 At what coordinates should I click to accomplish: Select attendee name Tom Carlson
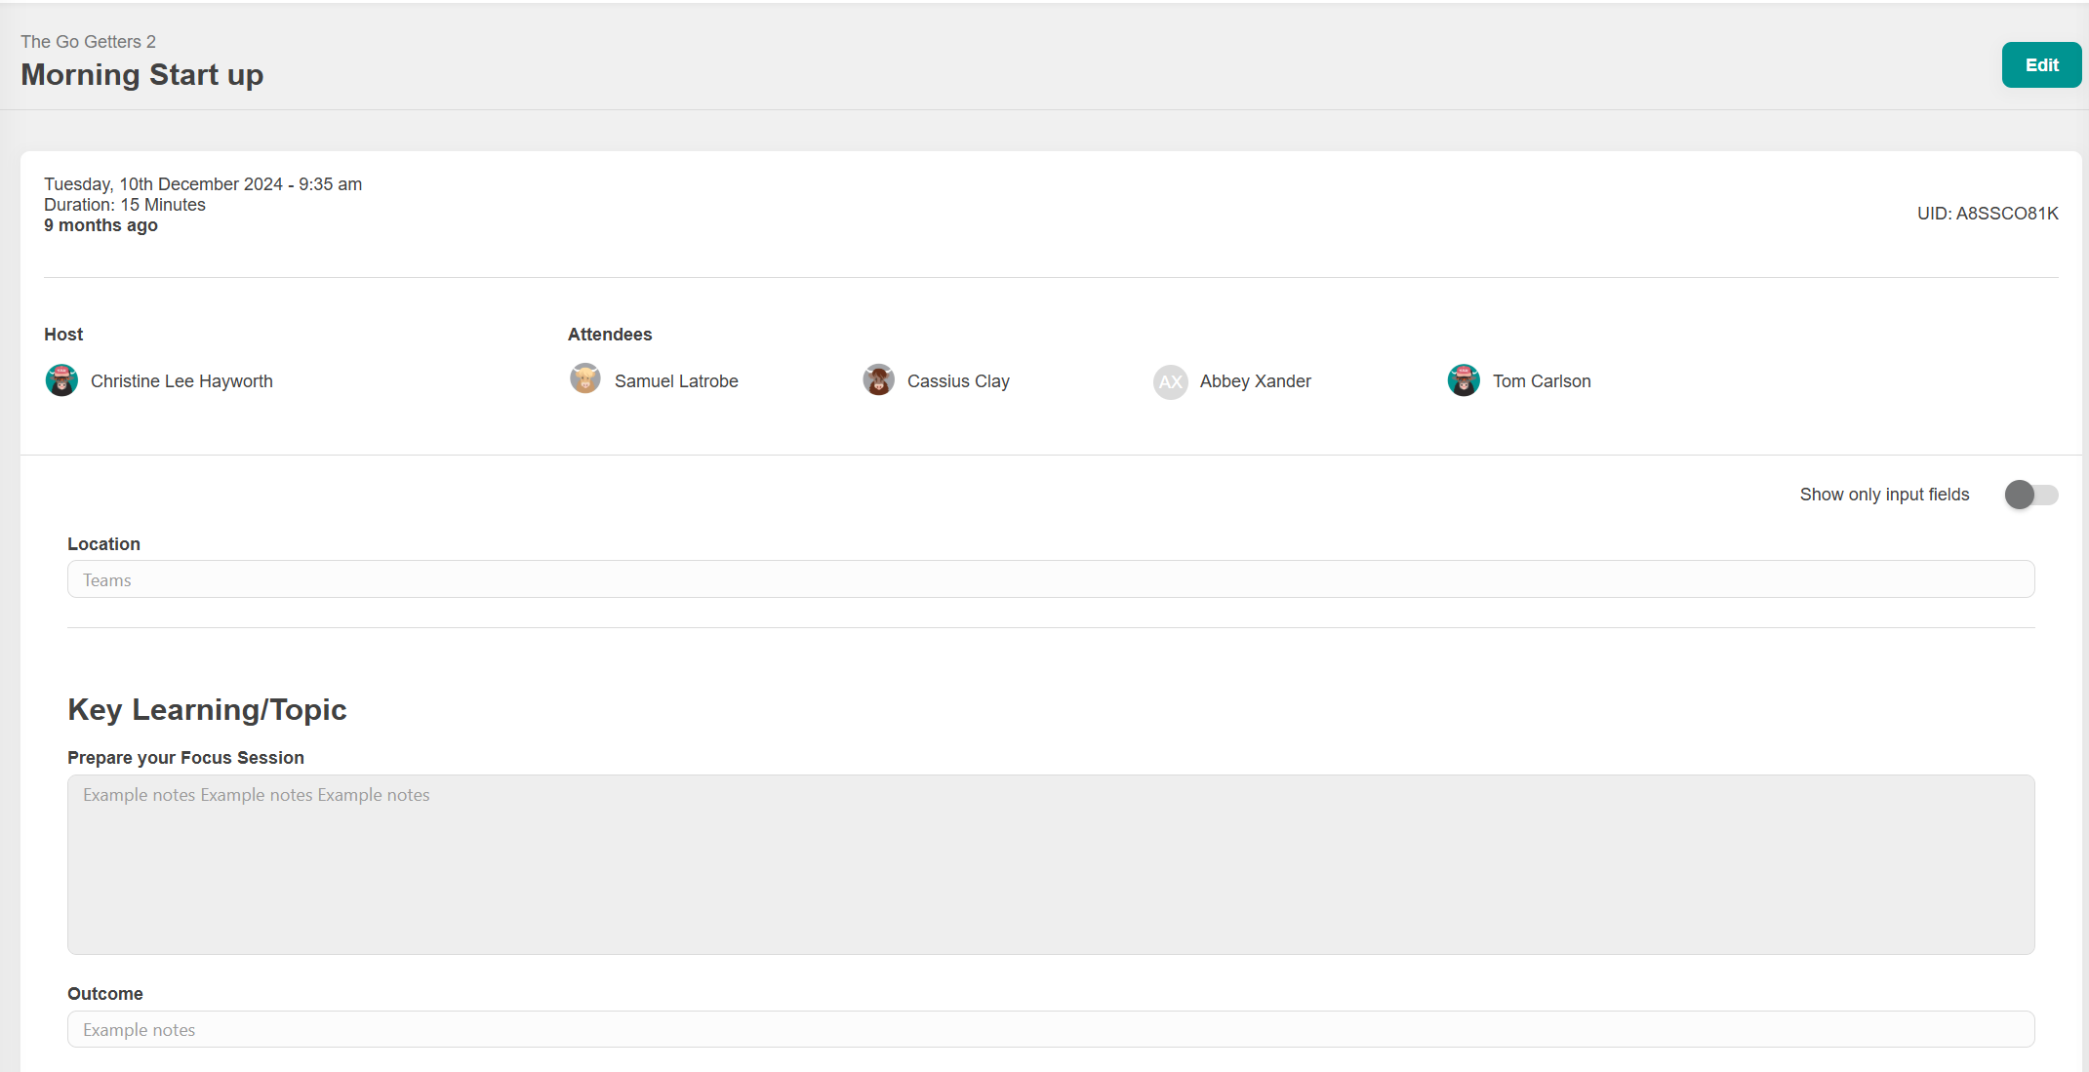coord(1541,381)
